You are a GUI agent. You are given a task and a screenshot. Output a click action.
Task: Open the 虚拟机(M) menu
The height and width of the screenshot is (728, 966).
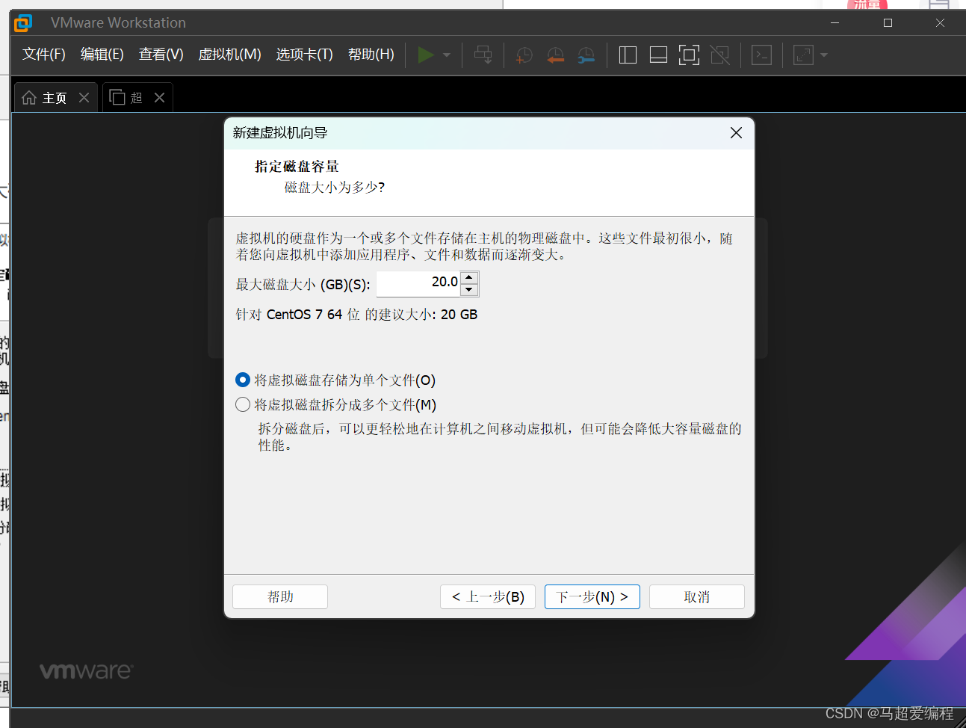(229, 54)
